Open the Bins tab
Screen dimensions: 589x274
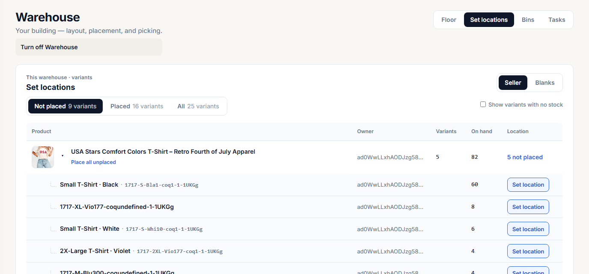tap(528, 20)
